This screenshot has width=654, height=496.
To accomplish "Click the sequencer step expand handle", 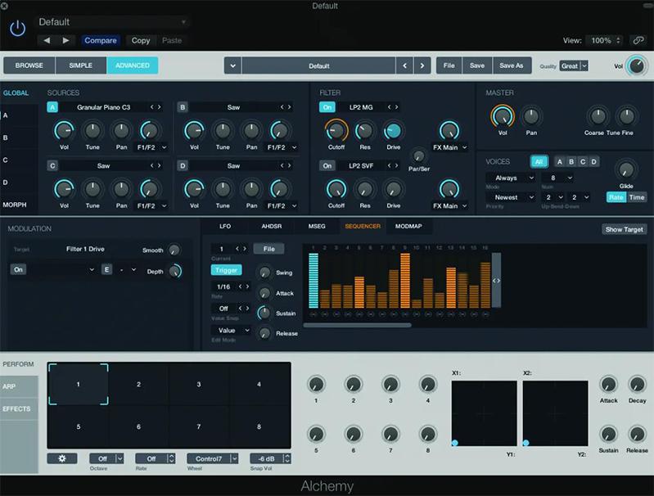I will [496, 280].
